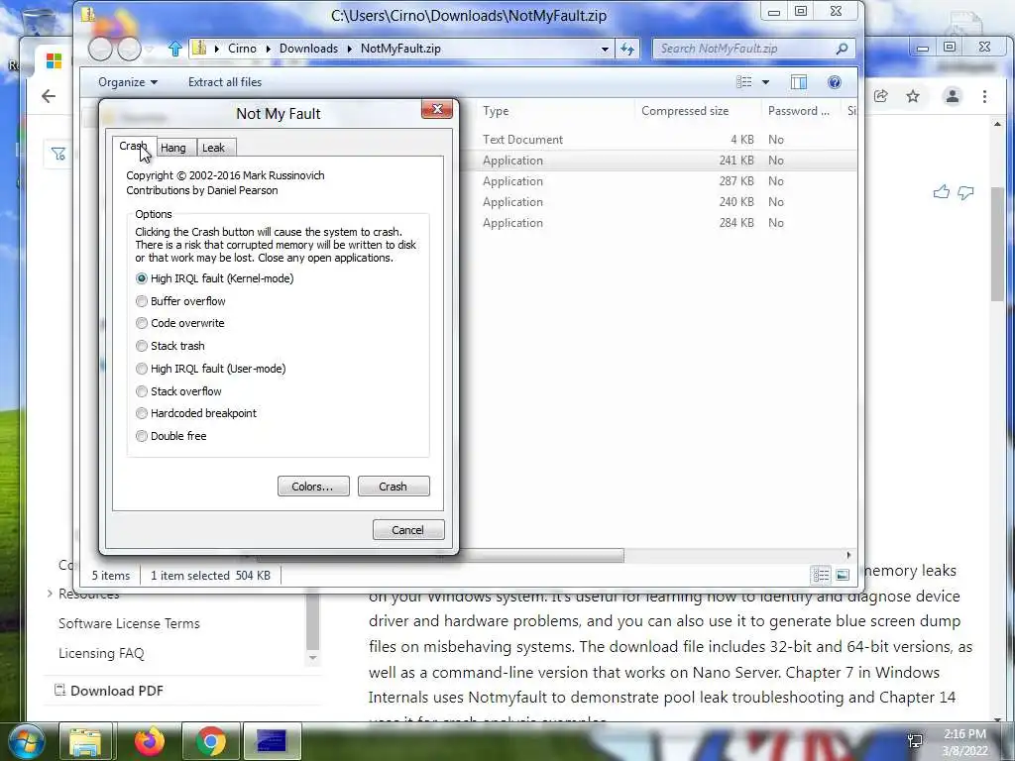Image resolution: width=1015 pixels, height=761 pixels.
Task: Open the Organize menu in Explorer
Action: pos(128,82)
